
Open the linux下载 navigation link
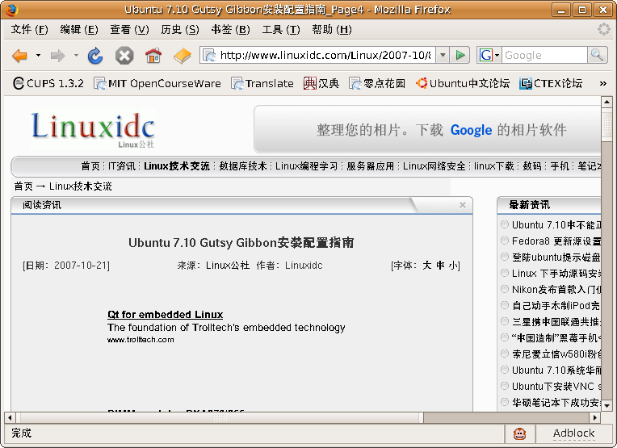coord(493,166)
